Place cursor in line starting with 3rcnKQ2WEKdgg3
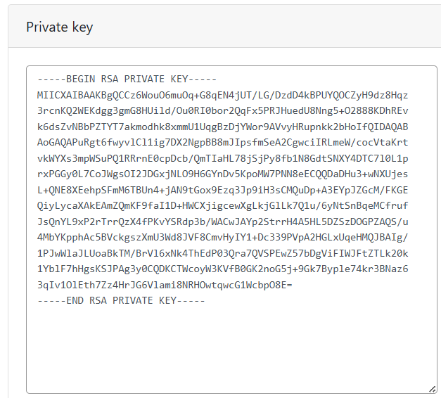The height and width of the screenshot is (398, 441). point(222,110)
